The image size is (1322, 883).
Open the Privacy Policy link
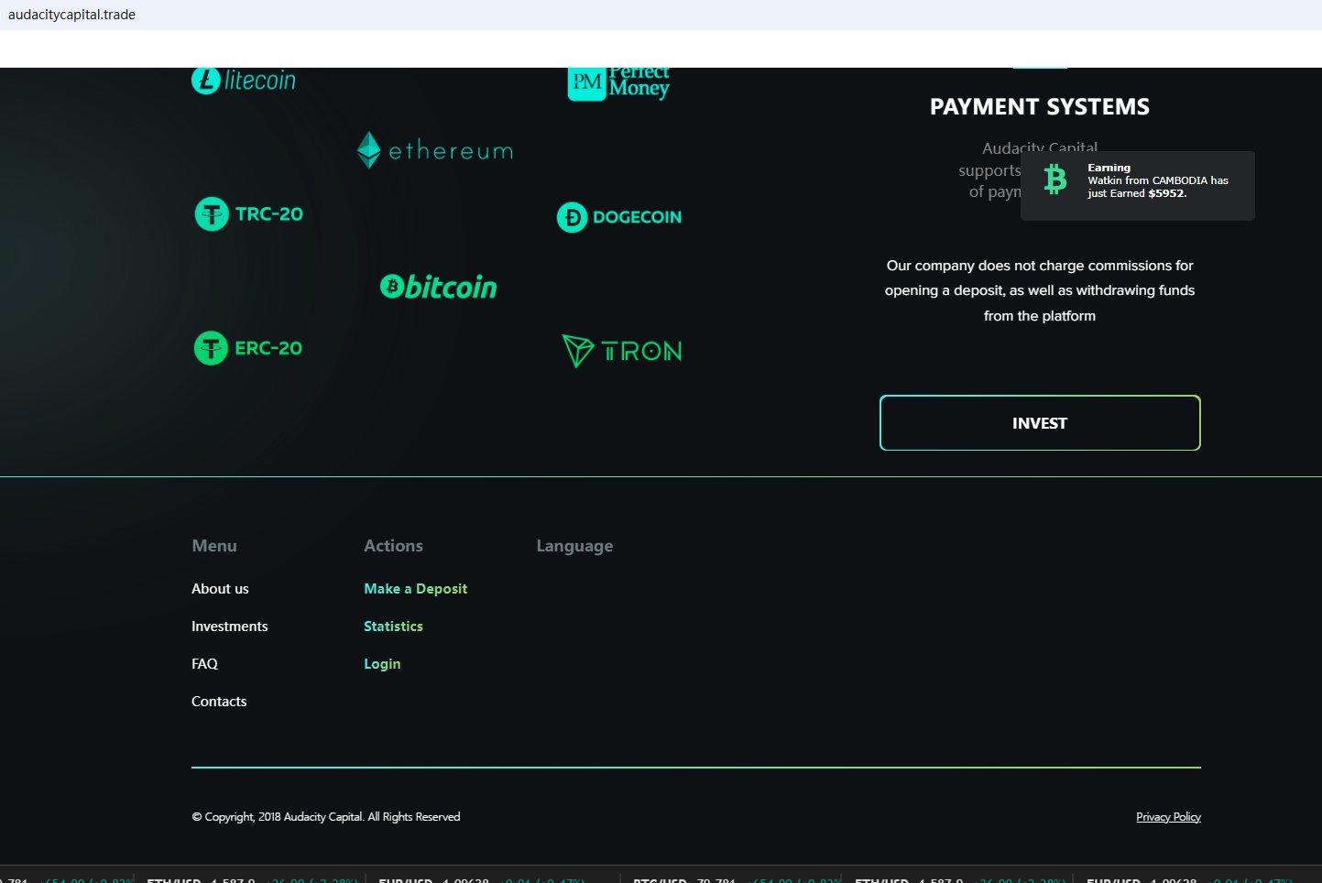click(x=1168, y=817)
